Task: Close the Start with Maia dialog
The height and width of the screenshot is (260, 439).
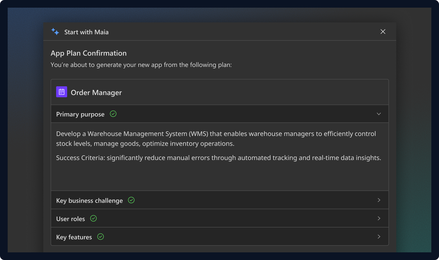Action: [383, 32]
